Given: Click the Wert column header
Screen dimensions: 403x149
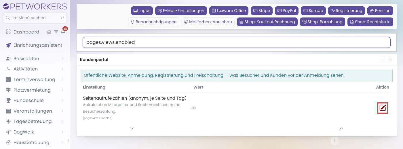Looking at the screenshot, I should (198, 87).
